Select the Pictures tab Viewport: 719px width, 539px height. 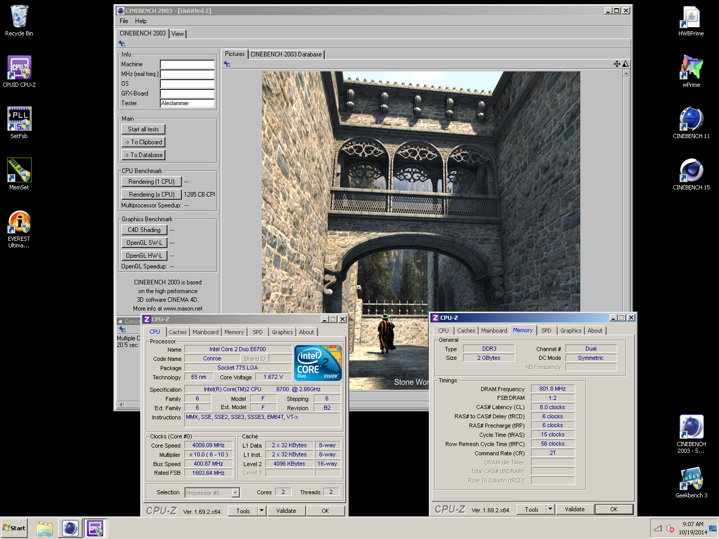click(235, 54)
